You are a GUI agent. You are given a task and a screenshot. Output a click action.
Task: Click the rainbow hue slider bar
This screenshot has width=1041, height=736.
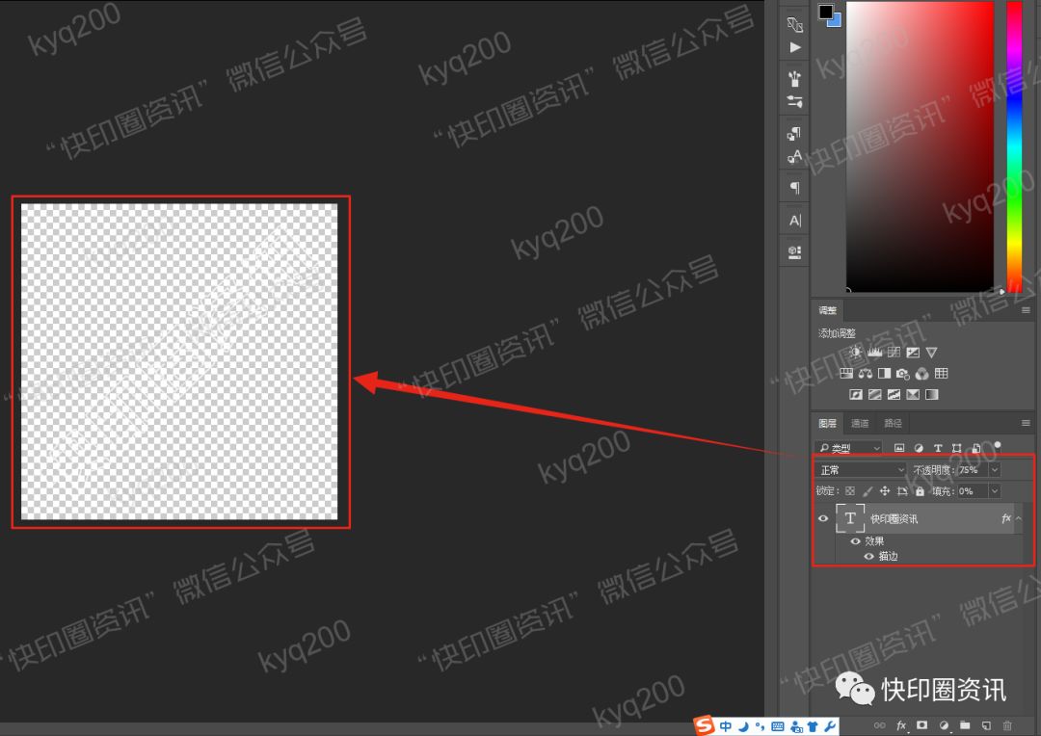click(1014, 146)
